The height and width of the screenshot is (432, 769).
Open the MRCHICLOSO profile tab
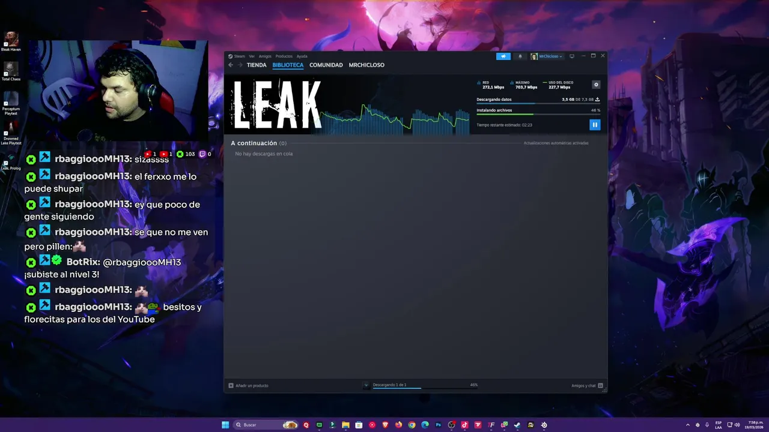(366, 65)
